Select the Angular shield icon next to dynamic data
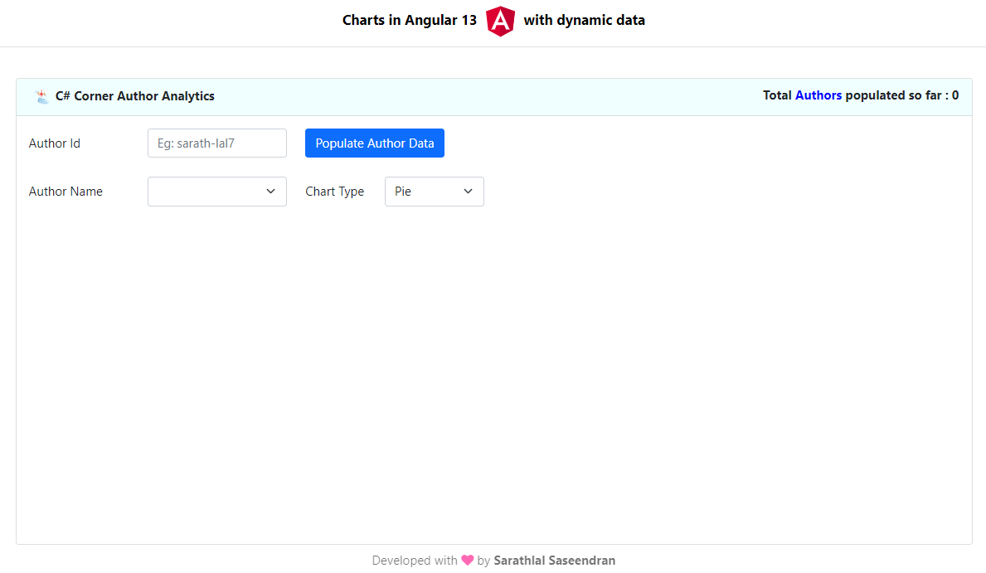The width and height of the screenshot is (986, 573). 500,21
